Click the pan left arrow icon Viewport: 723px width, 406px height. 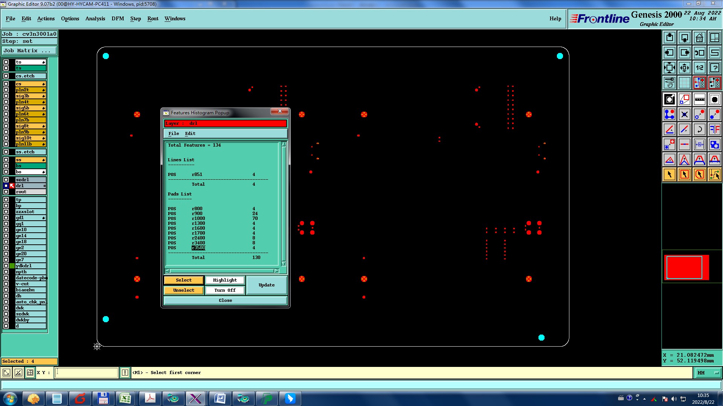click(x=669, y=53)
